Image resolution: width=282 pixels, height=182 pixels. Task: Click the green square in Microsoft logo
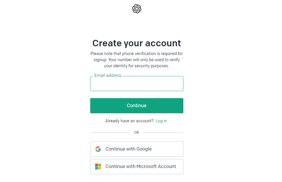(x=100, y=165)
